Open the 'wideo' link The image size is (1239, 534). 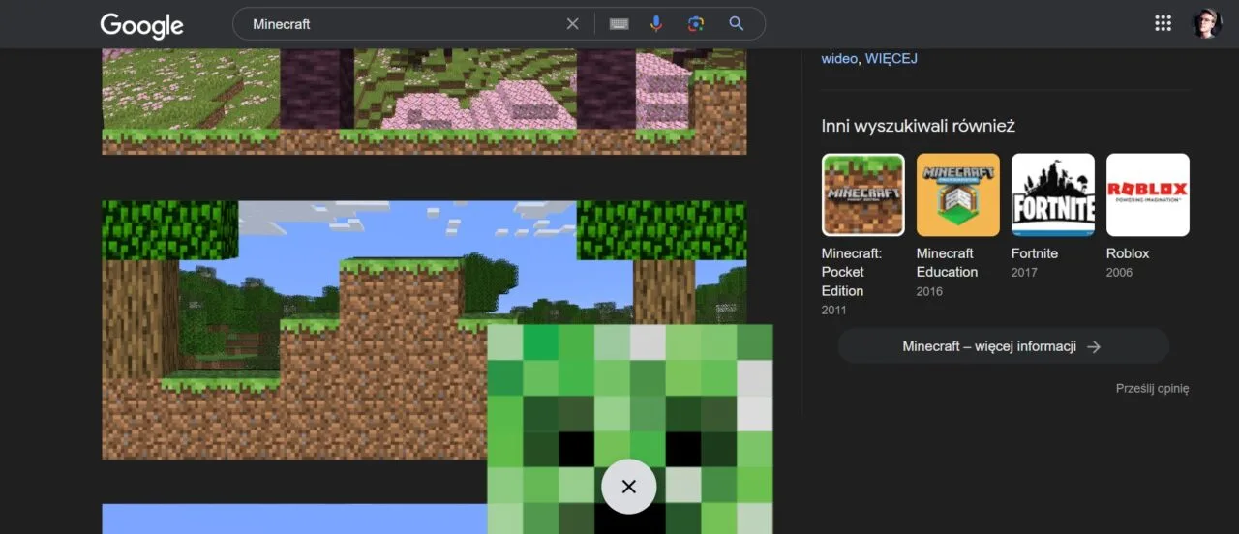click(838, 58)
